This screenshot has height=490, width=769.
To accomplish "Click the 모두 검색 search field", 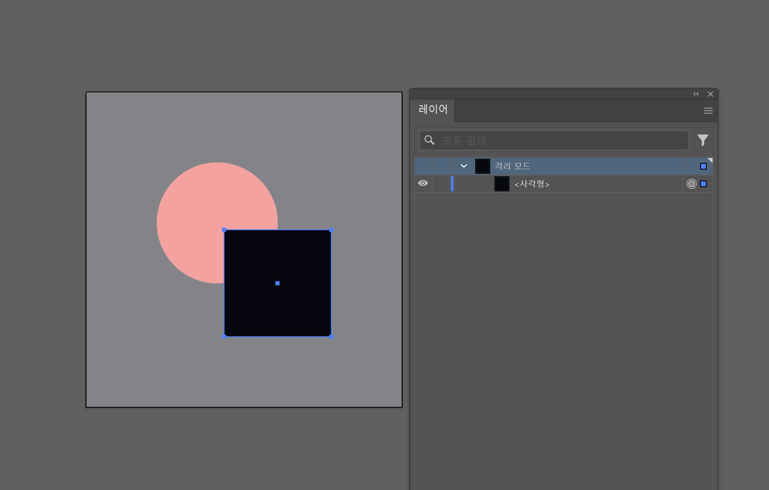I will click(554, 140).
